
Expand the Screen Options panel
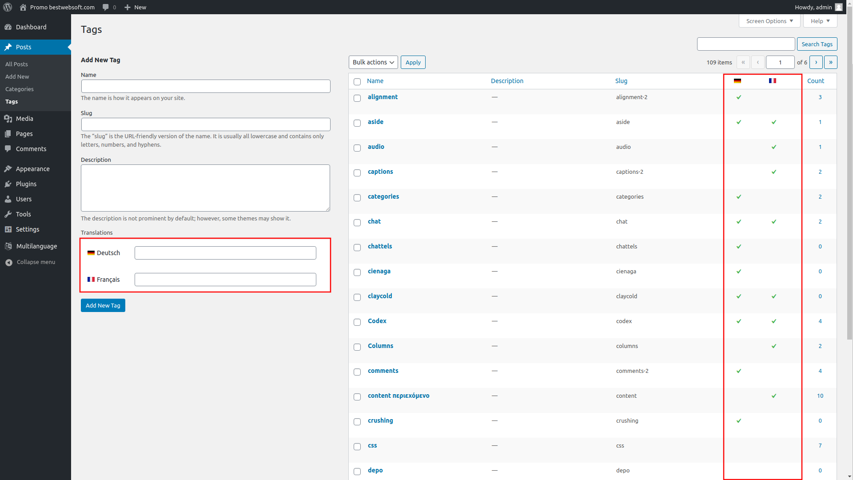click(769, 21)
